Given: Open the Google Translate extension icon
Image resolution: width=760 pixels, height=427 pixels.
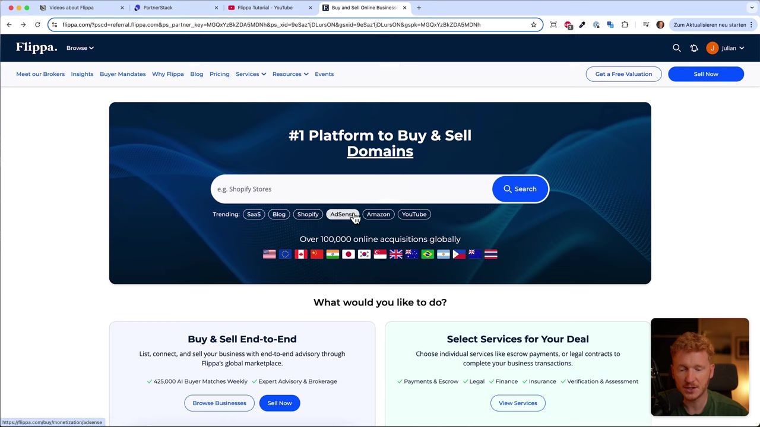Looking at the screenshot, I should tap(610, 24).
